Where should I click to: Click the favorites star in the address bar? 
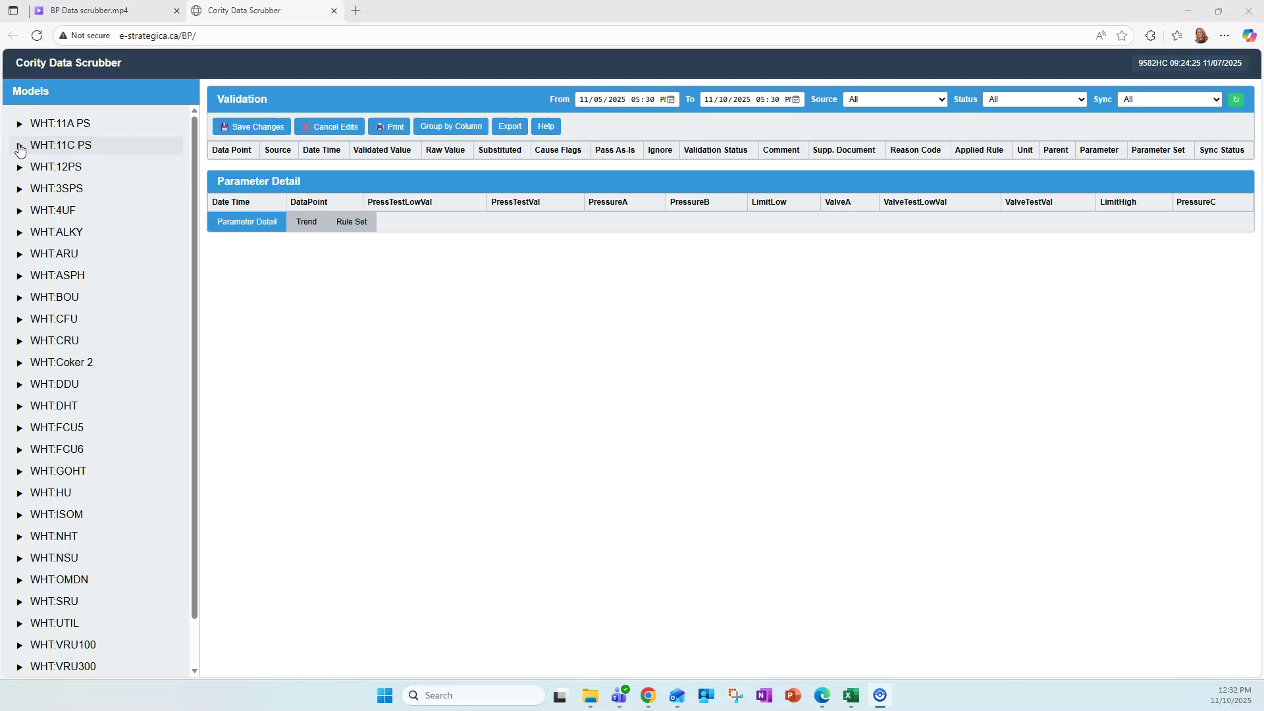click(1122, 36)
